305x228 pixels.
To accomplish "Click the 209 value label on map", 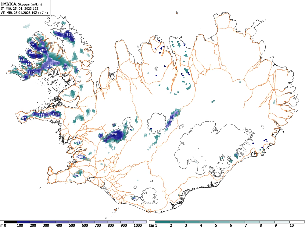I will [66, 67].
